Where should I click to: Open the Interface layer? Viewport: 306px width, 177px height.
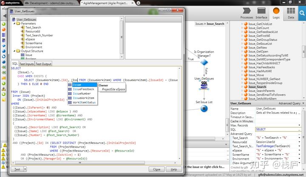[x=261, y=12]
